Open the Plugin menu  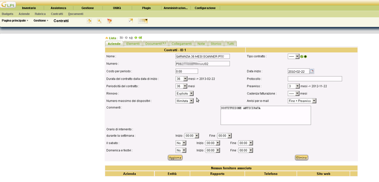pos(146,8)
